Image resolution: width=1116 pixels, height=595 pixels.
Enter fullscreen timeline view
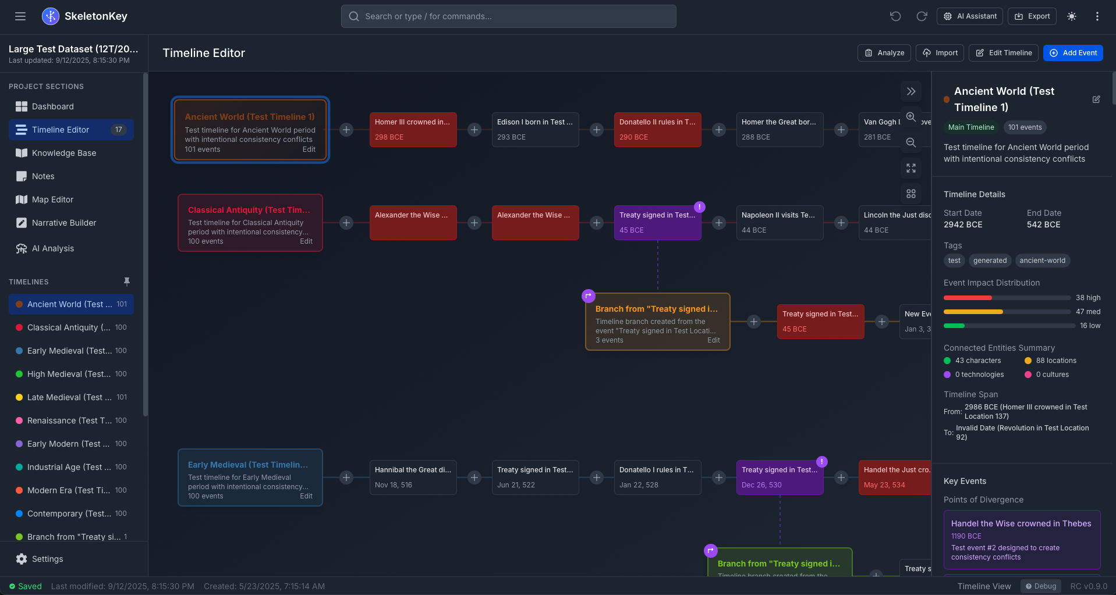tap(911, 168)
